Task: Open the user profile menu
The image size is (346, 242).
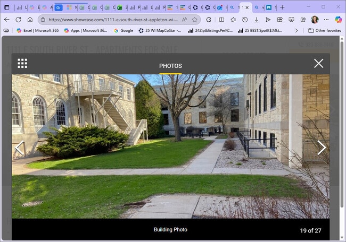Action: click(315, 20)
